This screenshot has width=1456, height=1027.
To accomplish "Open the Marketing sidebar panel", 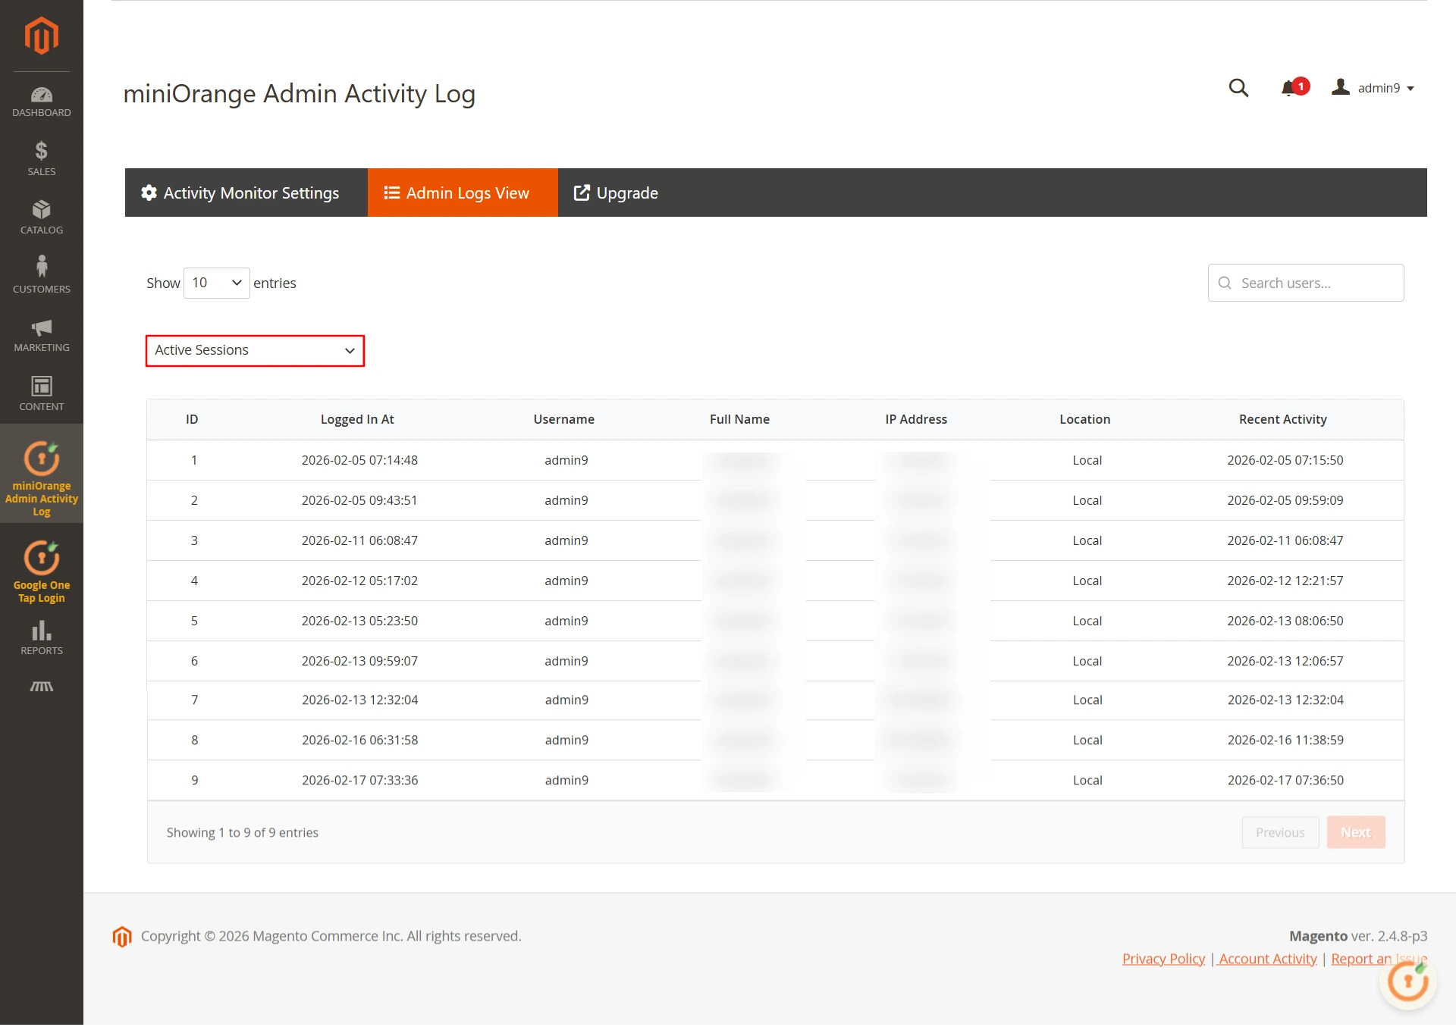I will [42, 335].
